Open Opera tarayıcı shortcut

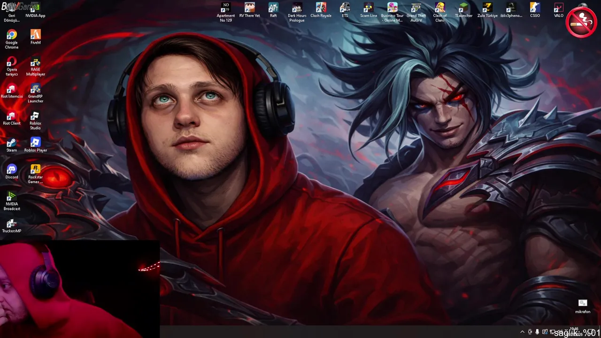pyautogui.click(x=12, y=66)
